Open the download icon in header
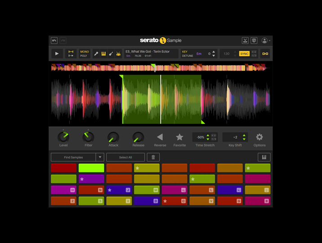Screen dimensions: 322x243 tap(245, 40)
